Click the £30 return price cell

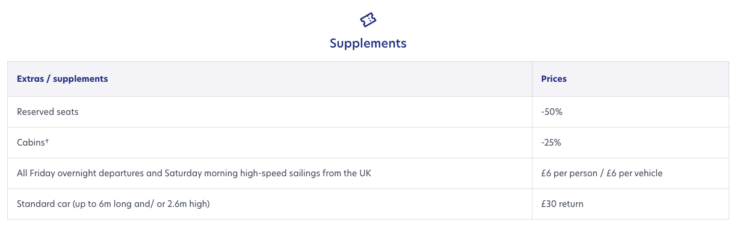point(563,204)
